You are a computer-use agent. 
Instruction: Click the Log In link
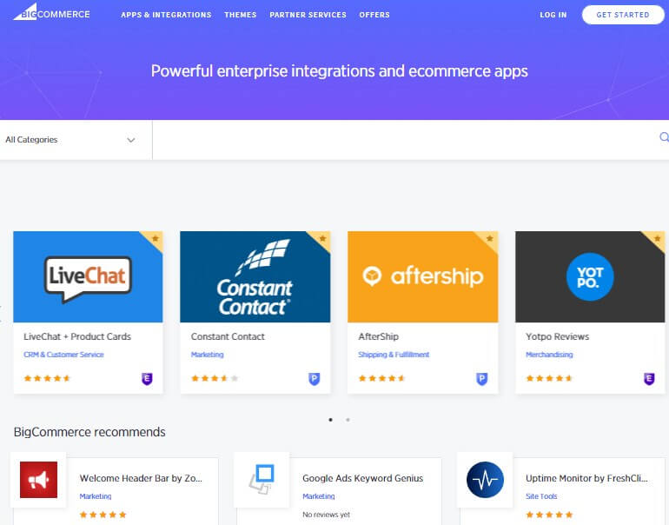(553, 15)
